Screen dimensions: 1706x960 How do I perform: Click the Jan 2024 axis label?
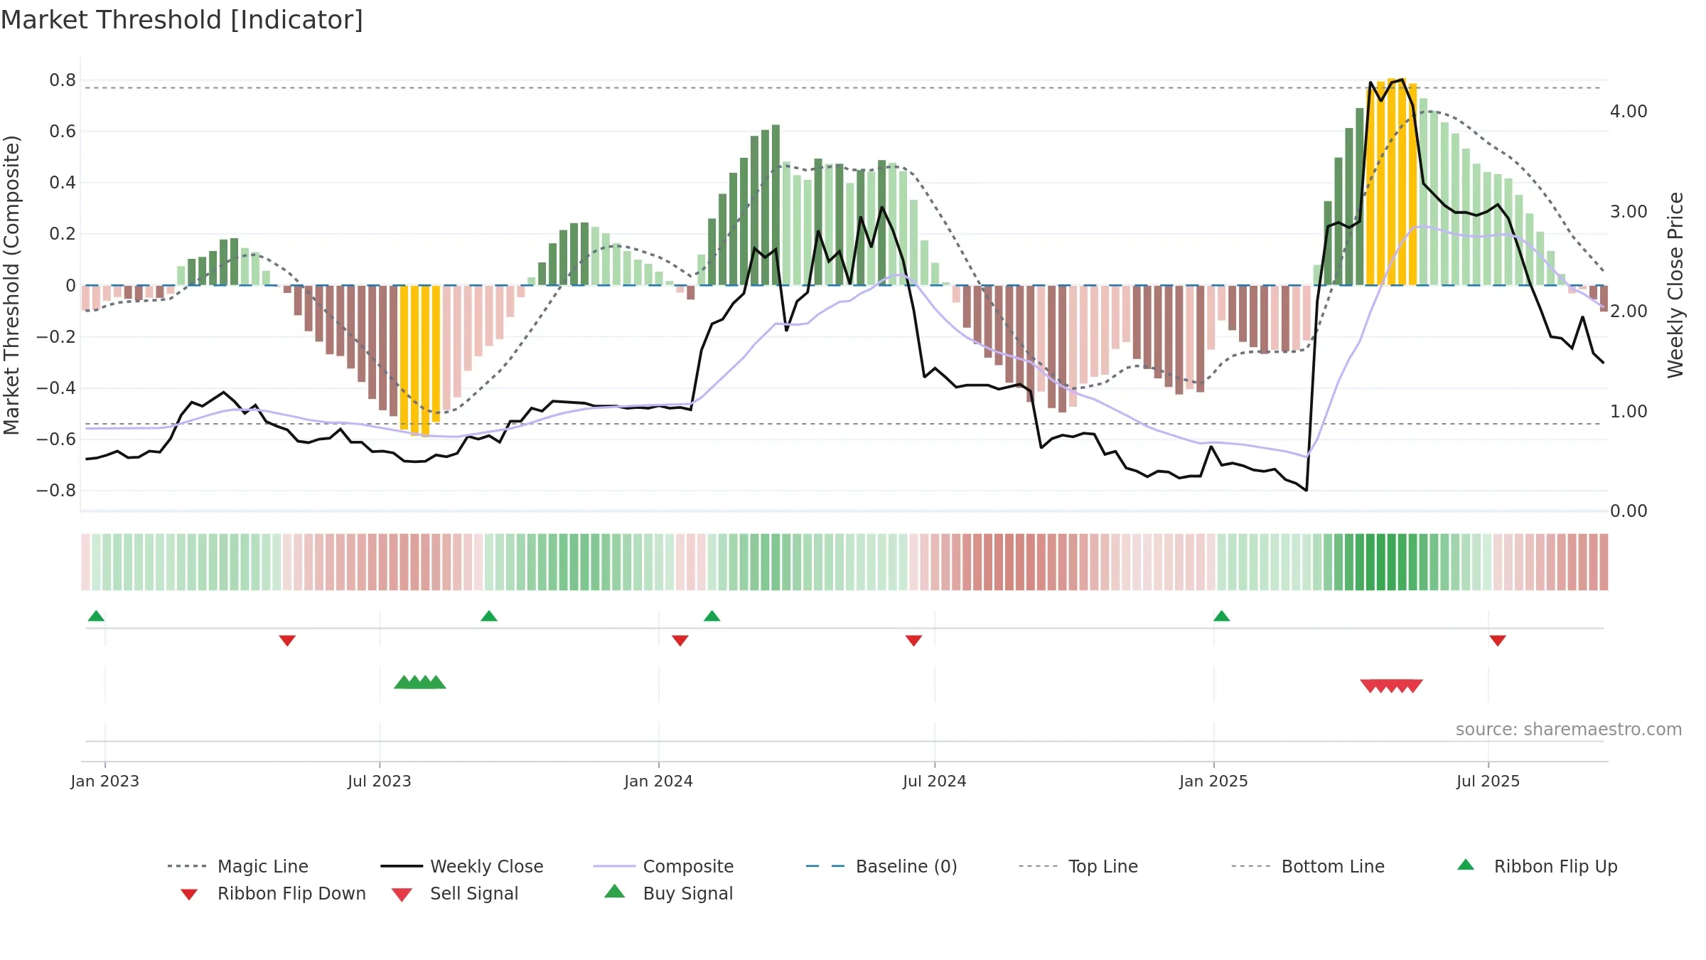pos(658,781)
